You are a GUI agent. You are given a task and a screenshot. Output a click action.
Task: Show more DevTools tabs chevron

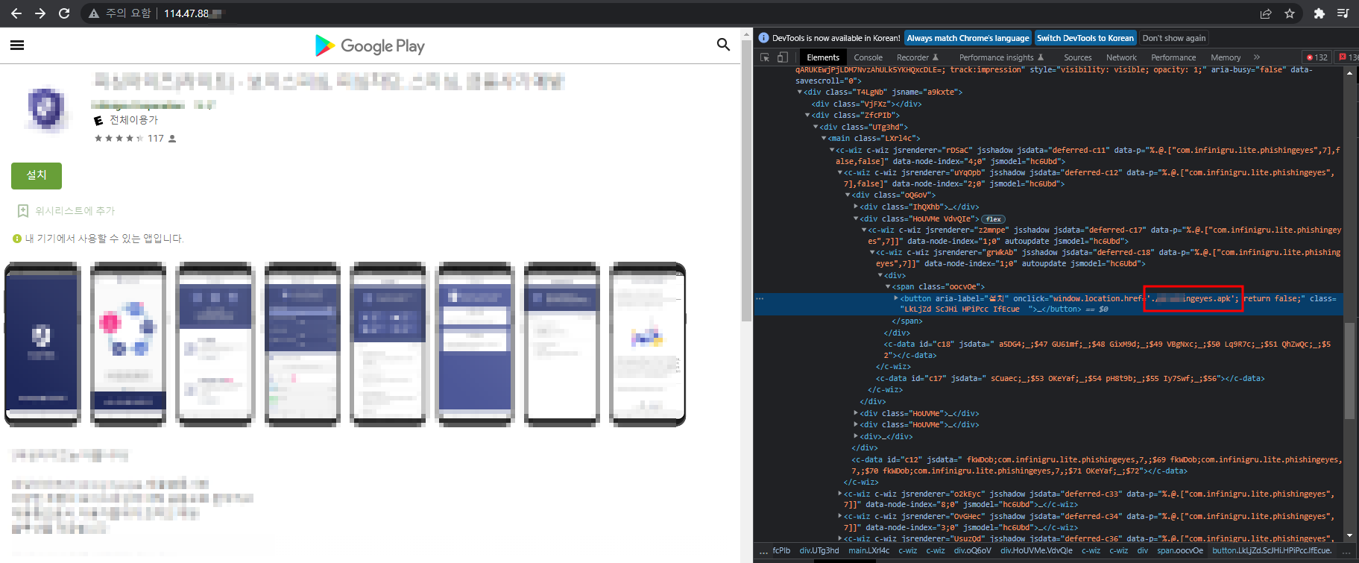coord(1257,57)
